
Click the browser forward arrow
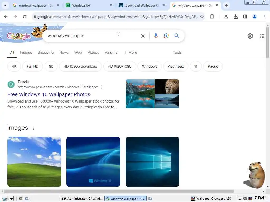click(15, 17)
